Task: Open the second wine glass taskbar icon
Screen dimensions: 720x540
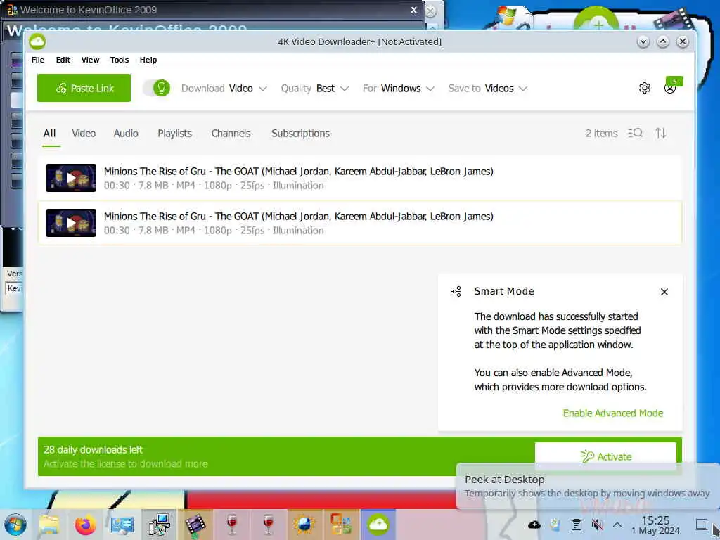Action: (x=269, y=525)
